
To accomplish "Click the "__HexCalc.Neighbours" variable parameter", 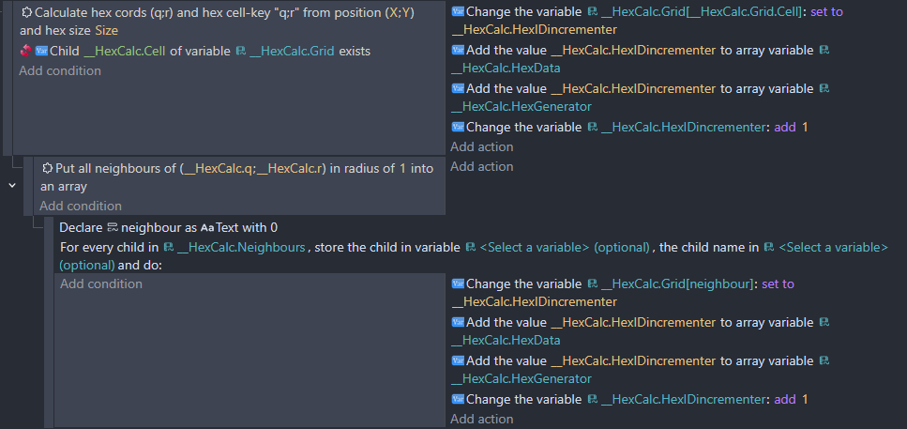I will click(x=241, y=247).
